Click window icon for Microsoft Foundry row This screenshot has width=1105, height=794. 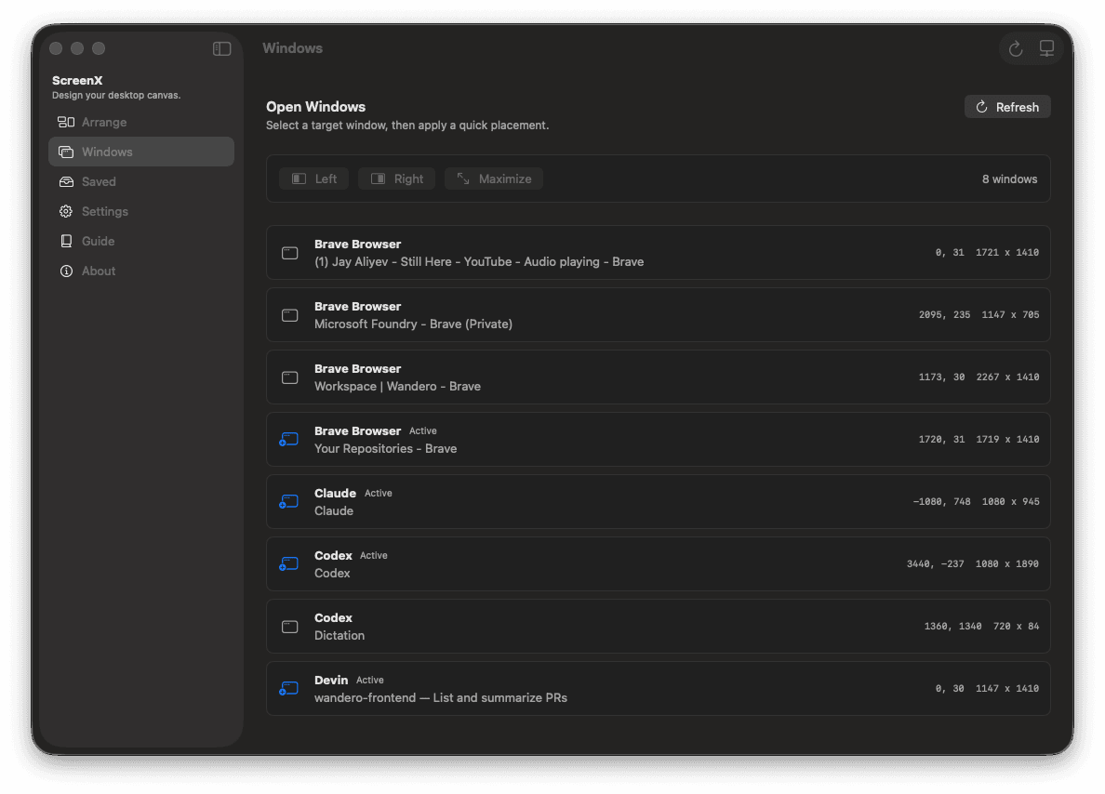289,315
